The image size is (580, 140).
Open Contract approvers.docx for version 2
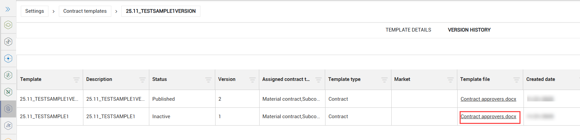coord(488,99)
